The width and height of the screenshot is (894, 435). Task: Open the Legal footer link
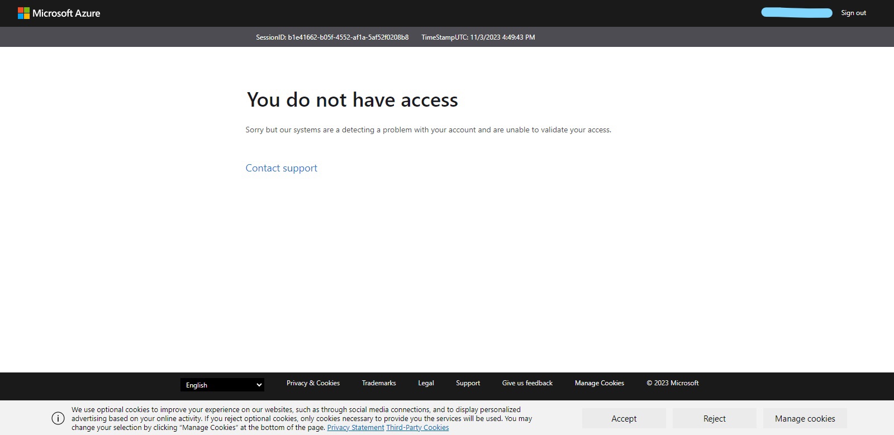[x=426, y=383]
